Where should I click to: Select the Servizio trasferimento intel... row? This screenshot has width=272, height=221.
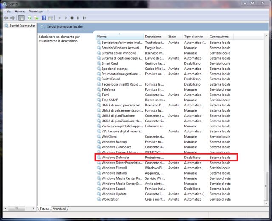[164, 43]
